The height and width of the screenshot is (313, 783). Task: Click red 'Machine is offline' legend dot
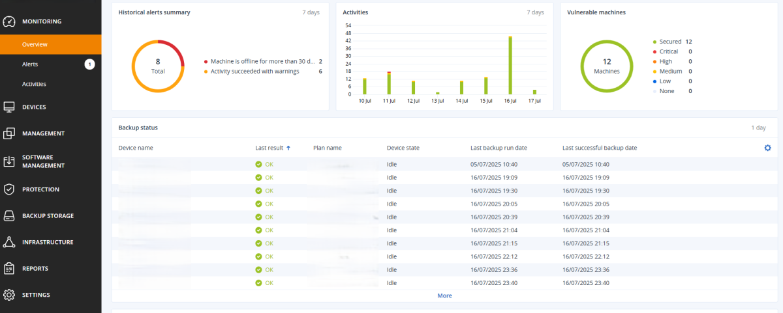point(206,61)
